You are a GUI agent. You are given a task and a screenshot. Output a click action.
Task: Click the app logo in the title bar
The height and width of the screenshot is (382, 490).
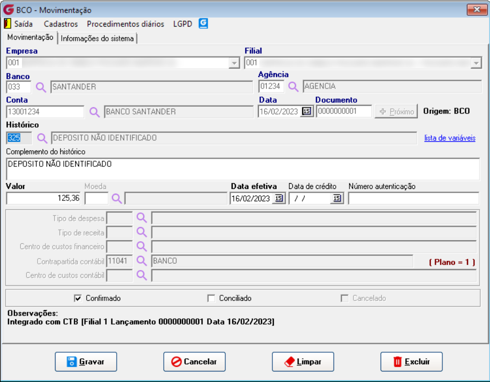(x=8, y=10)
